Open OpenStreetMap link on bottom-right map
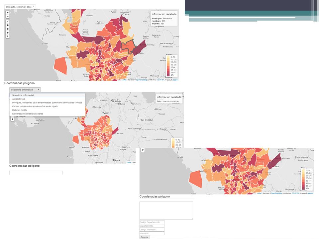Screen dimensions: 319x239 tap(276, 193)
